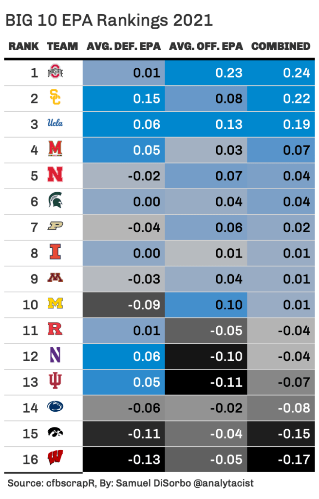Click the COMBINED column header
Screen dimensions: 319x499
281,46
